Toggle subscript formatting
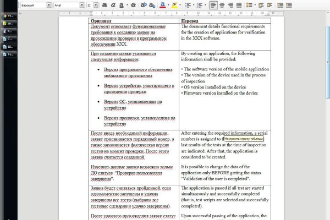This screenshot has height=220, width=330. coord(152,5)
